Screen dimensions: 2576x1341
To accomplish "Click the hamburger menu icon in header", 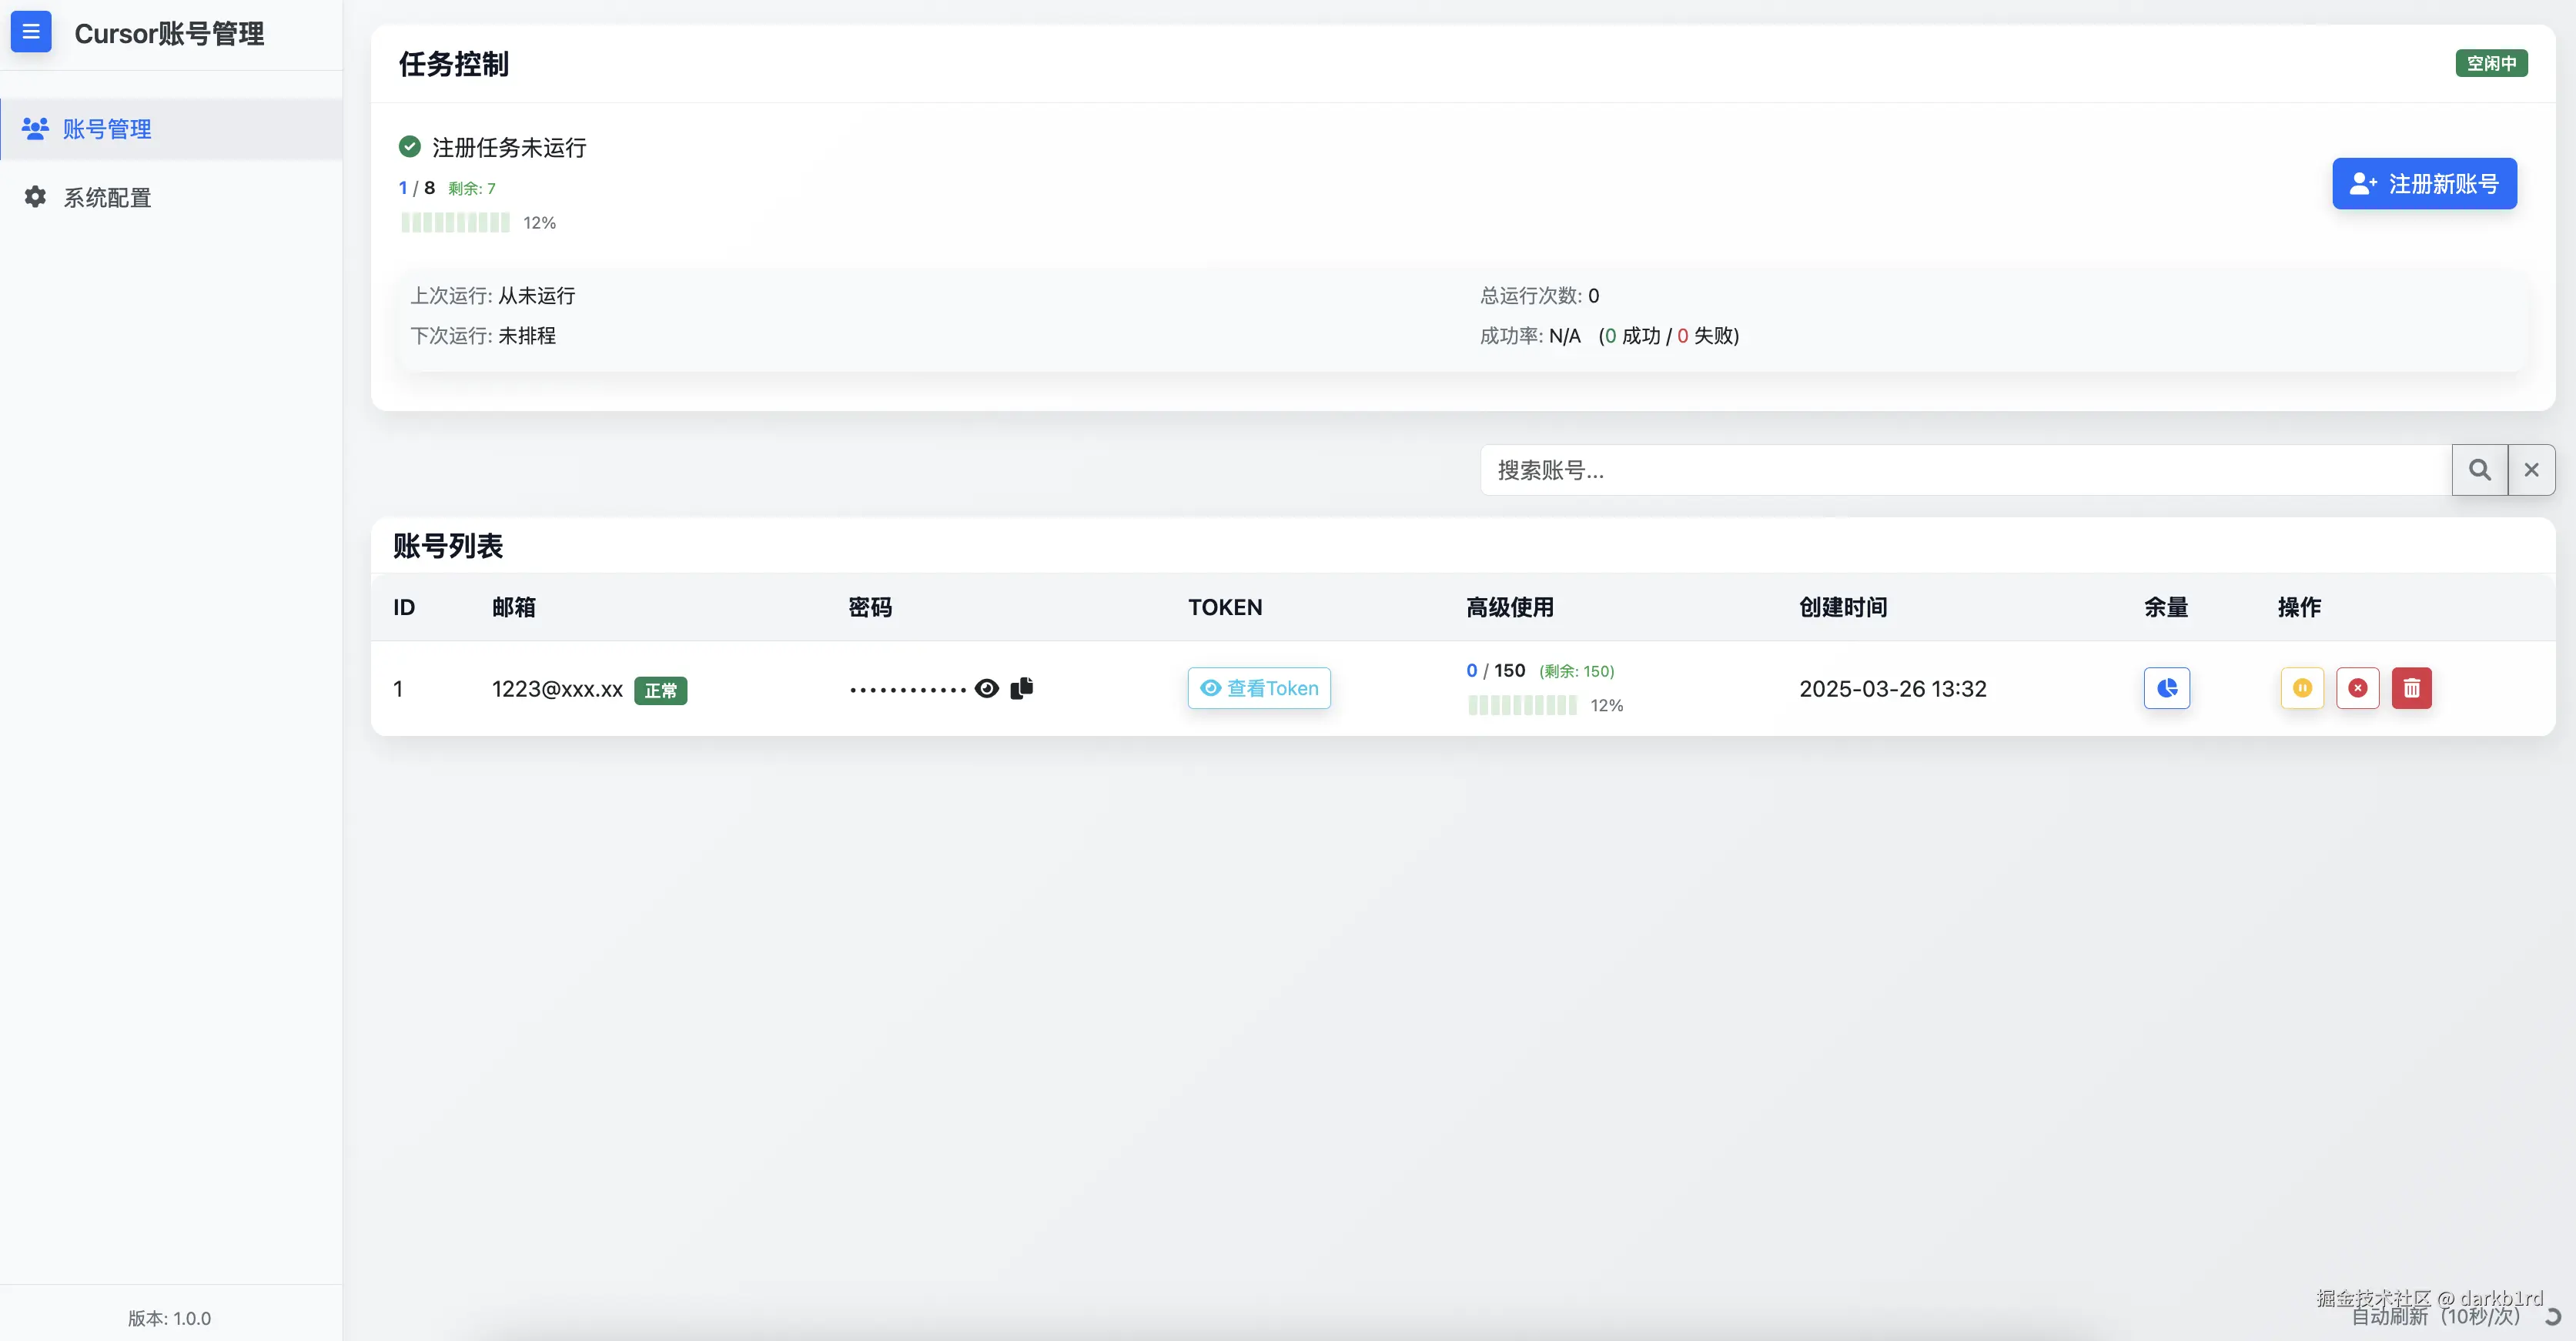I will pyautogui.click(x=31, y=32).
